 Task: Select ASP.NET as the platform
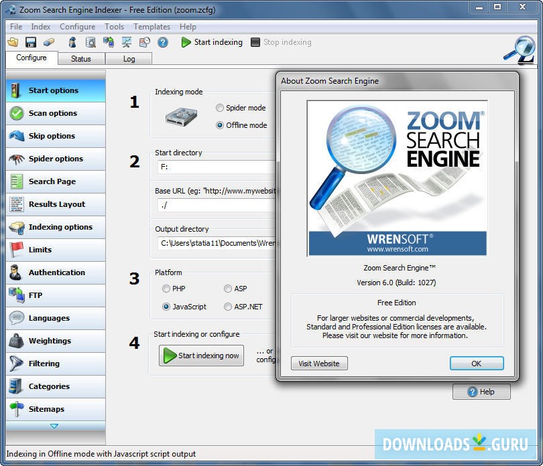click(x=228, y=307)
